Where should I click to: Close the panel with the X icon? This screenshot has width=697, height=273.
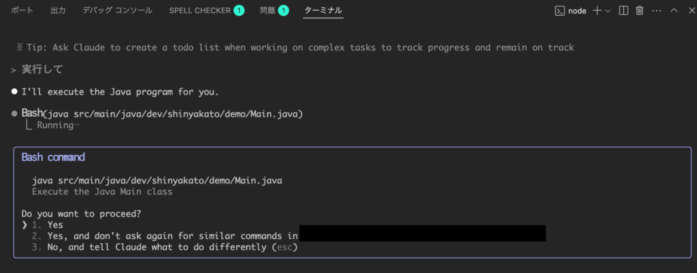point(692,11)
